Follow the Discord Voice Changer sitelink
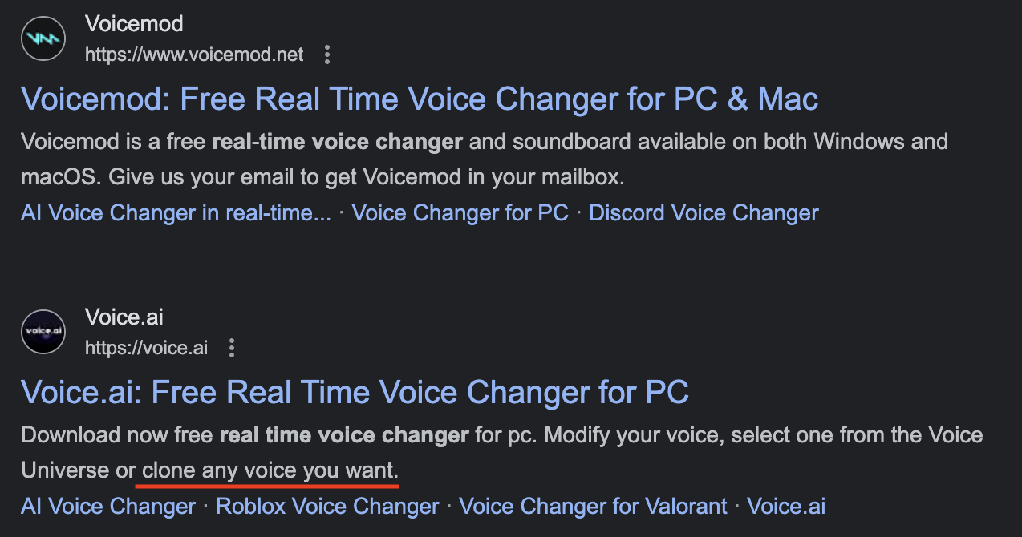Screen dimensions: 1022x537 click(704, 213)
